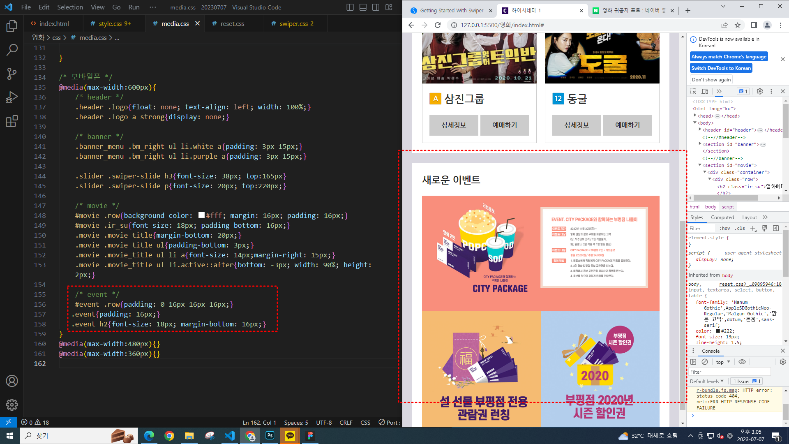The image size is (789, 444).
Task: Click the DevTools inspect element icon
Action: pyautogui.click(x=693, y=91)
